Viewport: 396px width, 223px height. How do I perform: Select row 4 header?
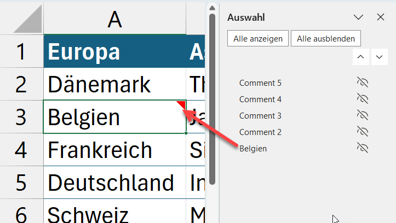(21, 150)
